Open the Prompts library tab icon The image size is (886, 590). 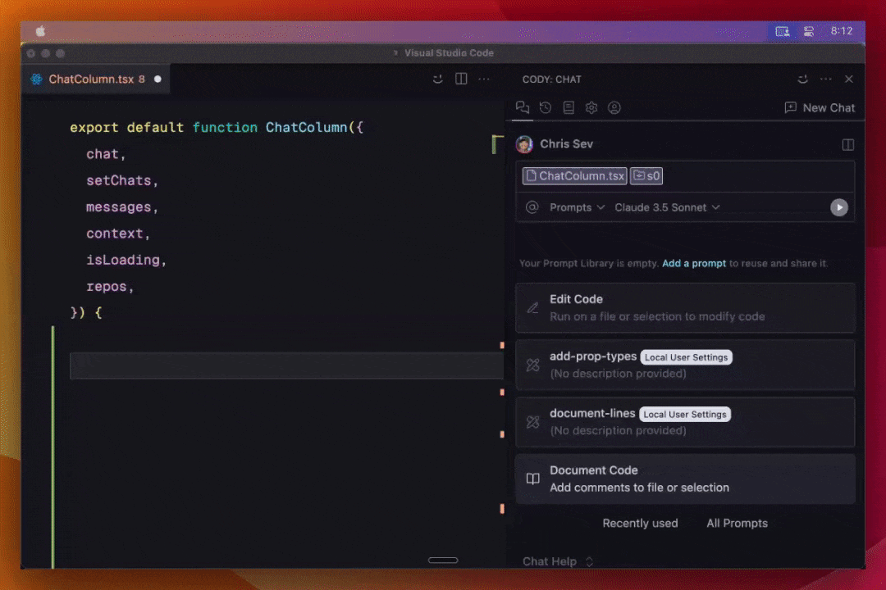tap(569, 107)
